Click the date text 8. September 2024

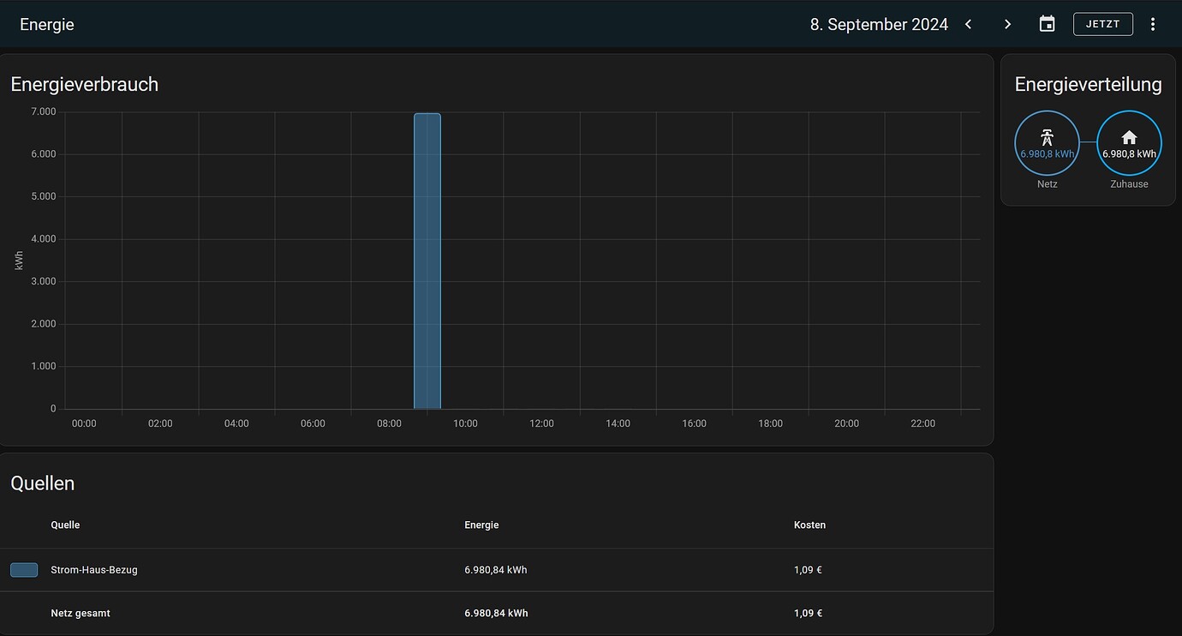[879, 24]
